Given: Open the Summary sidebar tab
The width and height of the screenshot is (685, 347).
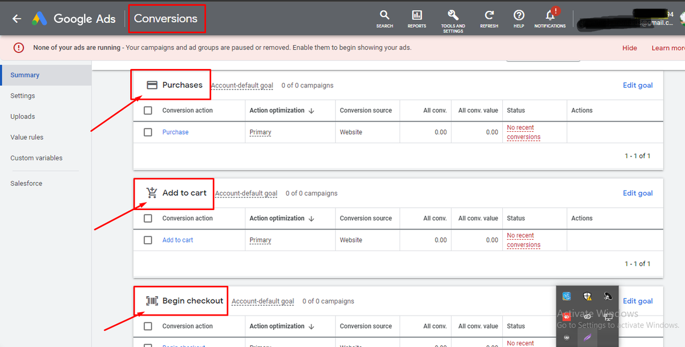Looking at the screenshot, I should point(46,75).
